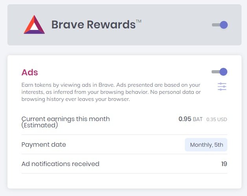Select the Ads section heading
Image resolution: width=247 pixels, height=196 pixels.
(x=29, y=73)
